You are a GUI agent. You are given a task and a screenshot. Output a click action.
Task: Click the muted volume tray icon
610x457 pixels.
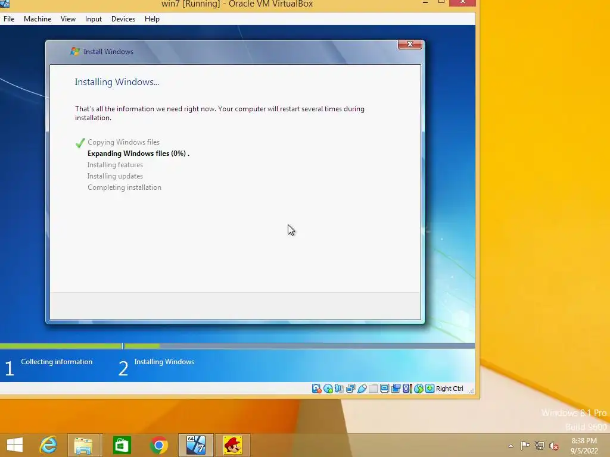[554, 446]
